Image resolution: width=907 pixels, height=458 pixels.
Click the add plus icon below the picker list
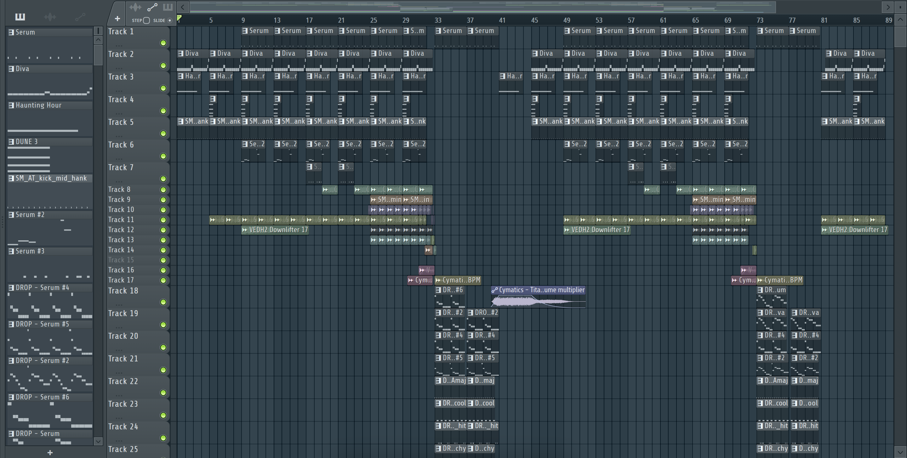[50, 452]
